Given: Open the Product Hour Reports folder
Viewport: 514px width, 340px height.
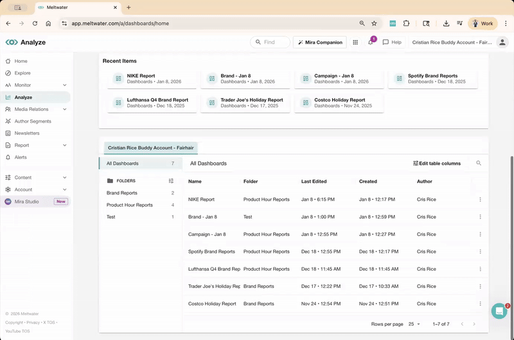Looking at the screenshot, I should click(x=140, y=205).
